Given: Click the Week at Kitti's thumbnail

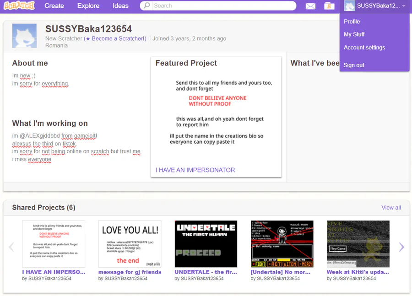Looking at the screenshot, I should 358,244.
